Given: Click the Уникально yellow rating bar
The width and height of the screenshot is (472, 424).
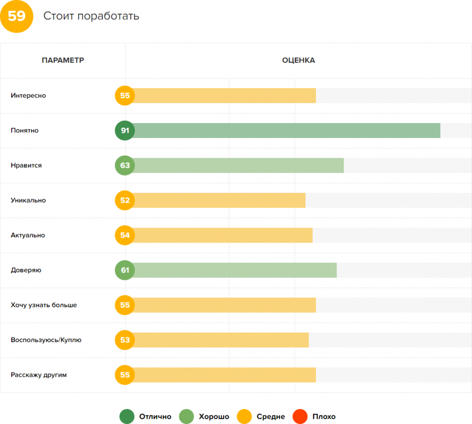Looking at the screenshot, I should (x=219, y=200).
